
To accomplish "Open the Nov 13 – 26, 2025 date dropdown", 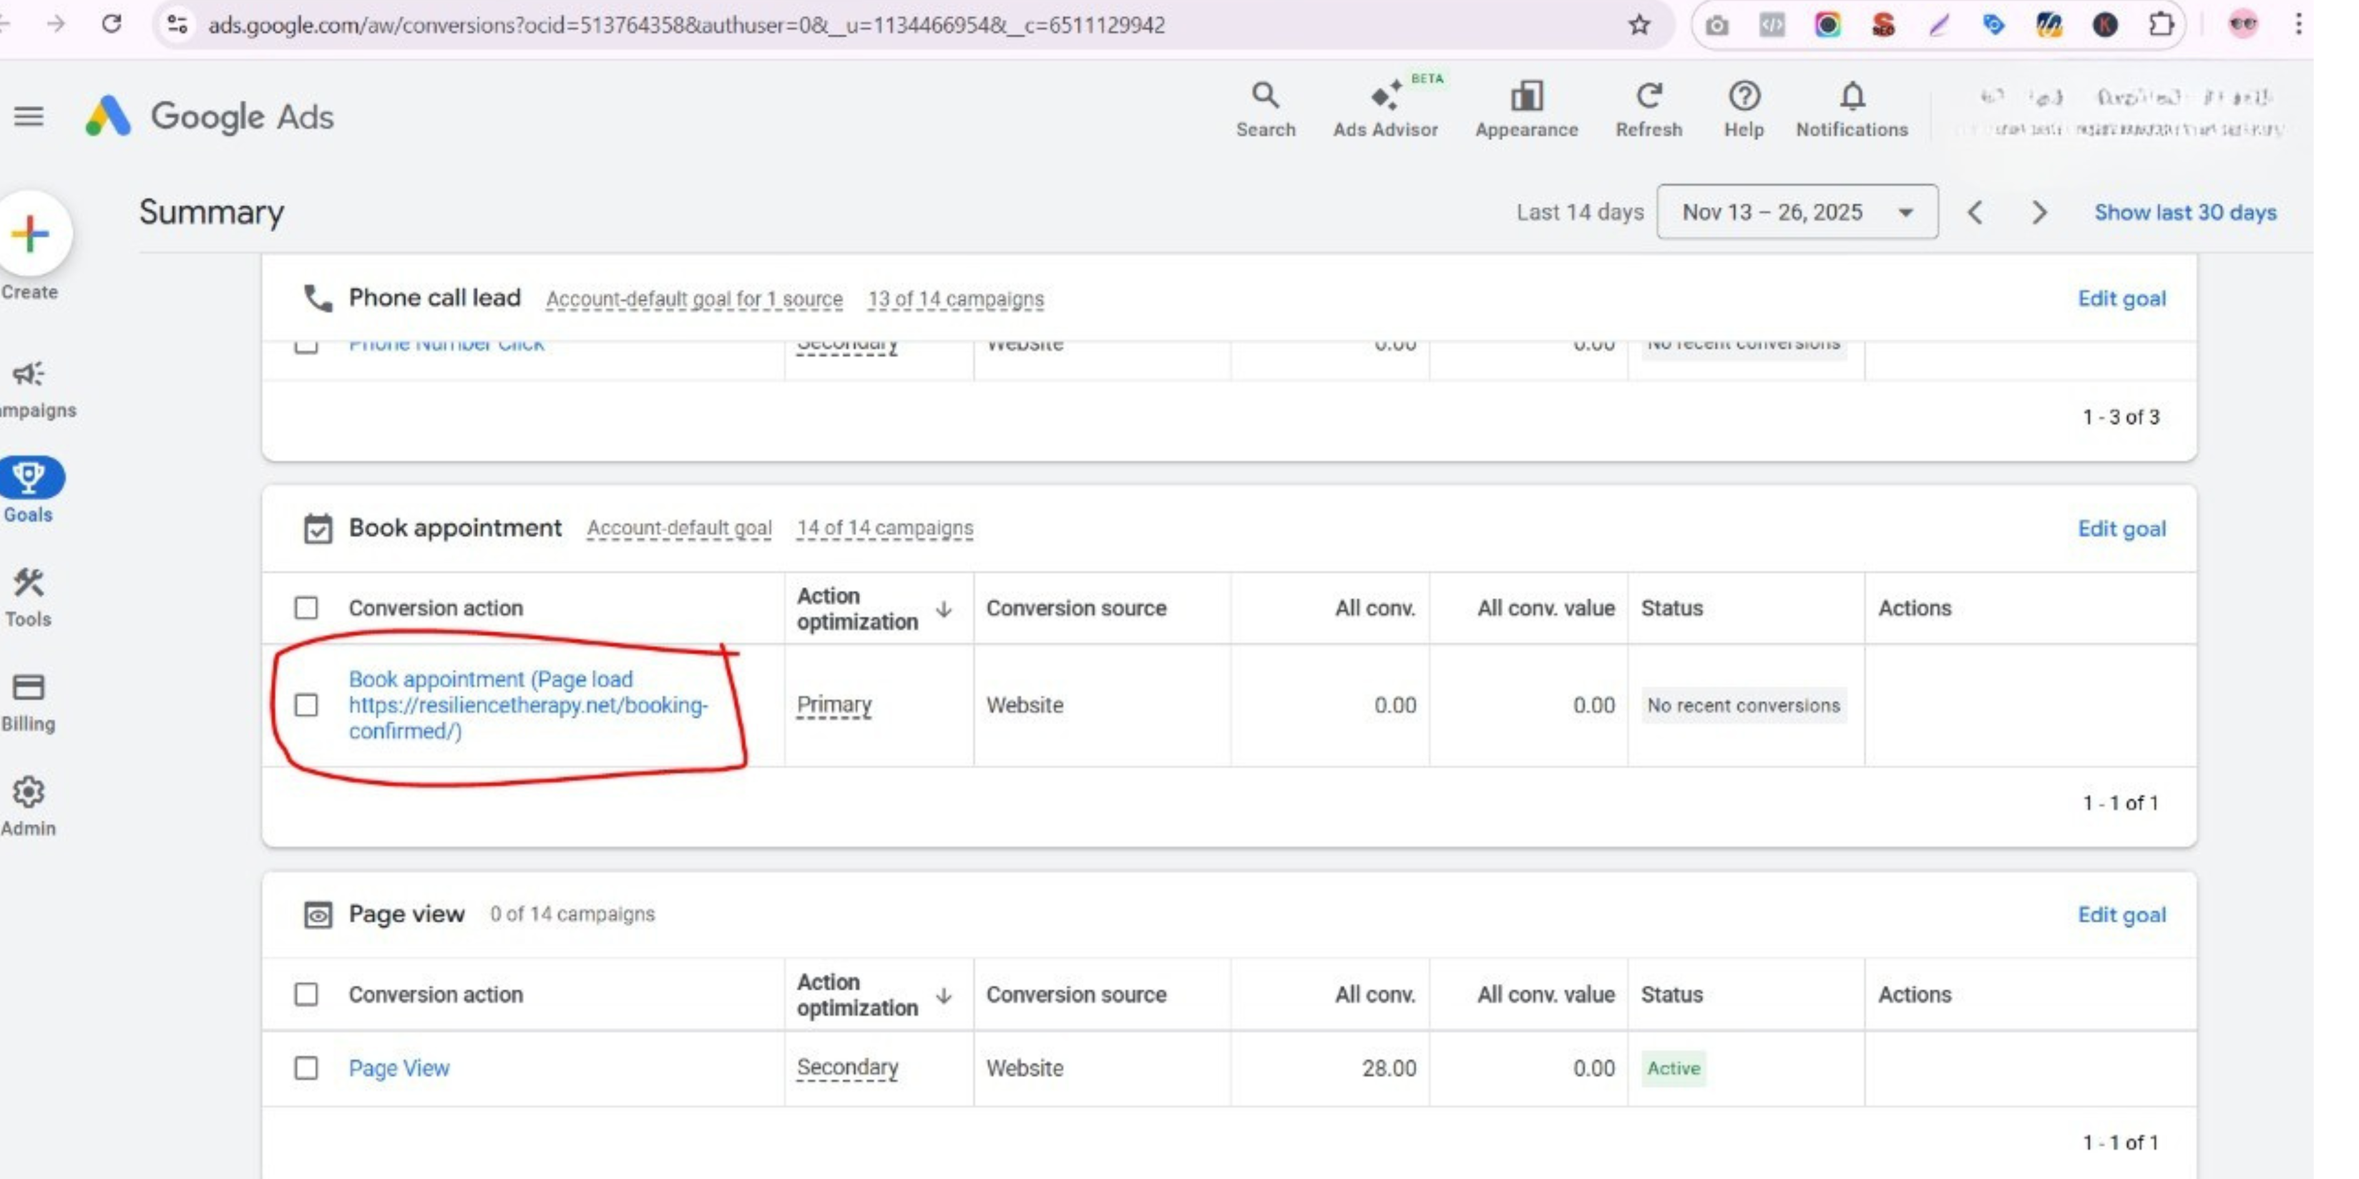I will 1796,212.
